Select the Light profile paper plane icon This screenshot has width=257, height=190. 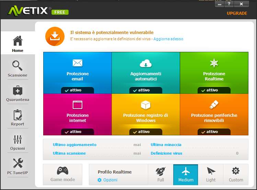211,171
